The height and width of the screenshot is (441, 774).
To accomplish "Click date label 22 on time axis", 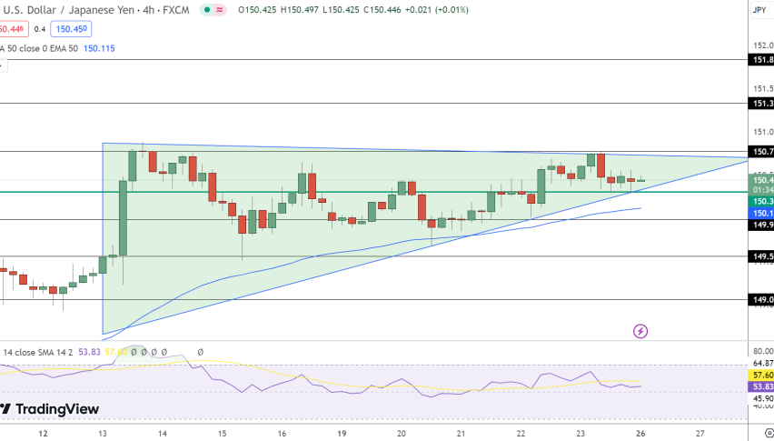I will pos(521,434).
